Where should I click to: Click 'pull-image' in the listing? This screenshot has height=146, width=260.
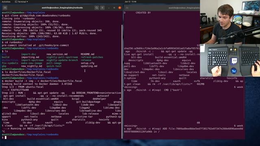coord(54,63)
